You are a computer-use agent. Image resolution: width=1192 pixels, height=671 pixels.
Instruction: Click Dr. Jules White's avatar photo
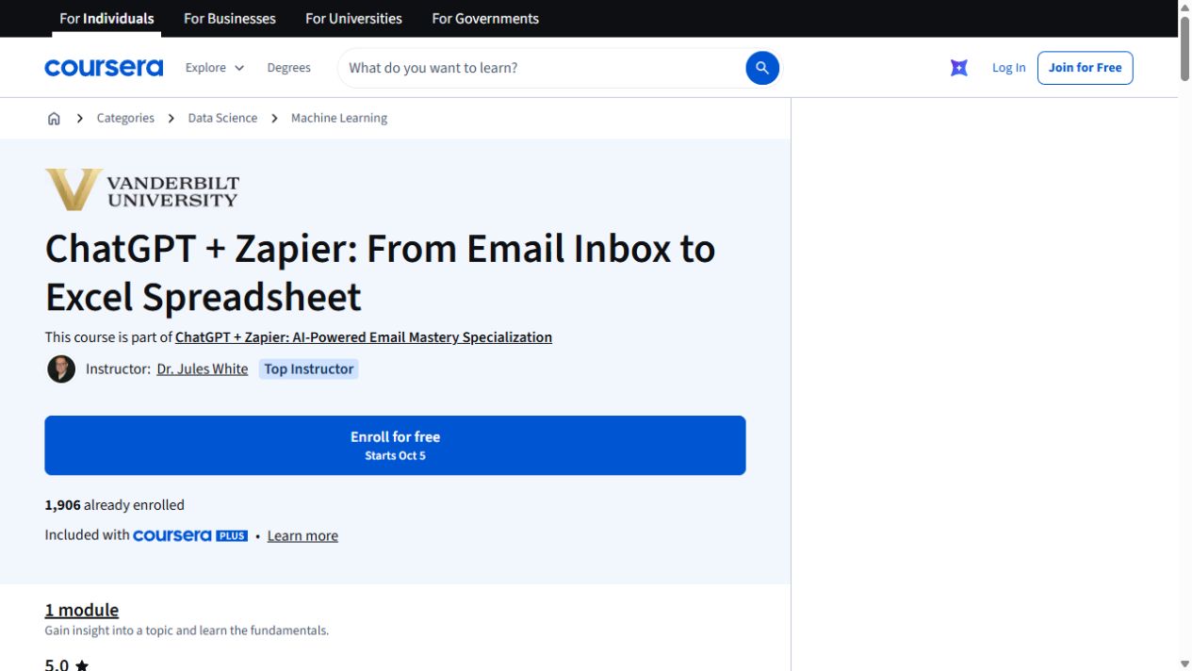61,368
